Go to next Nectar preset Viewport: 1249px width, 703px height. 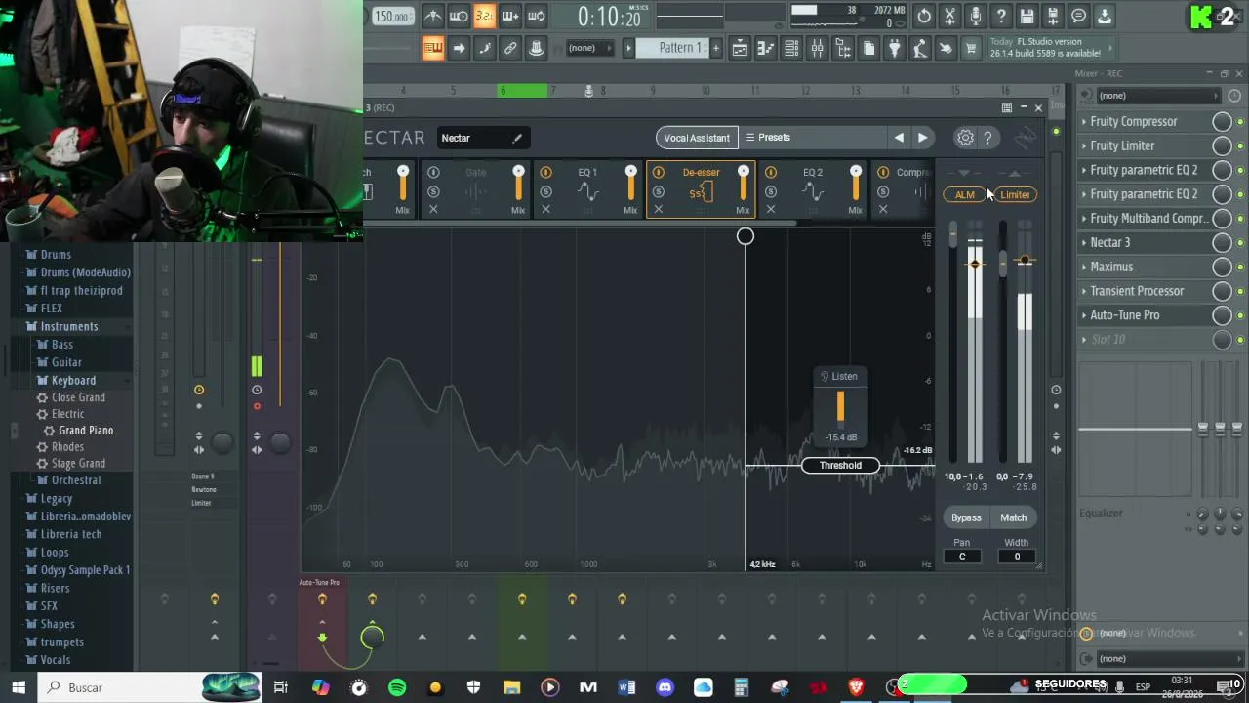(x=922, y=138)
